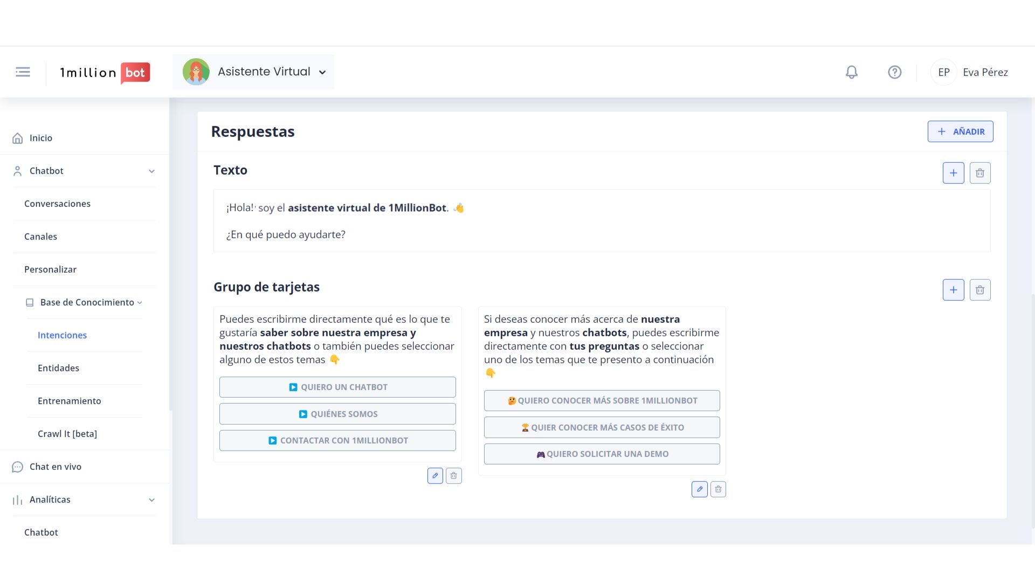
Task: Click QUIERO SOLICITAR UNA DEMO button
Action: point(602,454)
